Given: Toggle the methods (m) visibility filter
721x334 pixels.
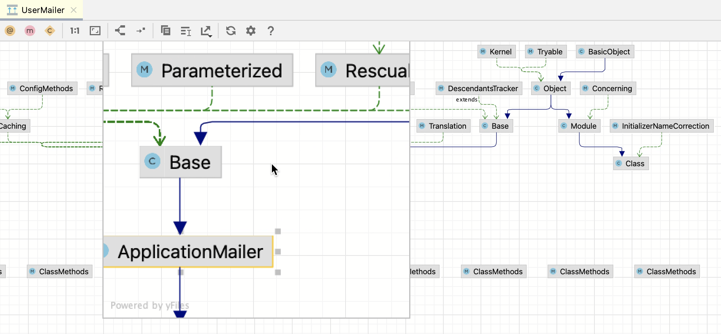Looking at the screenshot, I should click(30, 31).
